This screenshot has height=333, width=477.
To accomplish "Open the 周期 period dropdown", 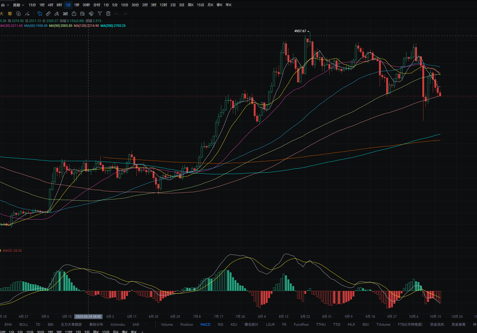I will pos(18,5).
